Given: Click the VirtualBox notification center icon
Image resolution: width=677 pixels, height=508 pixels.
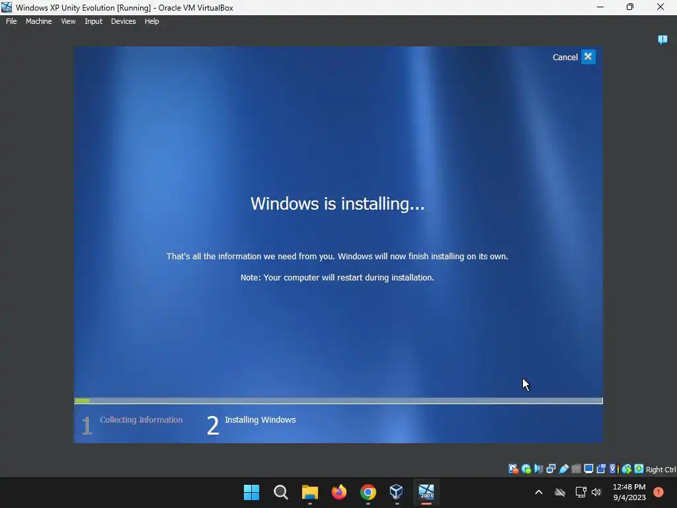Looking at the screenshot, I should coord(662,40).
